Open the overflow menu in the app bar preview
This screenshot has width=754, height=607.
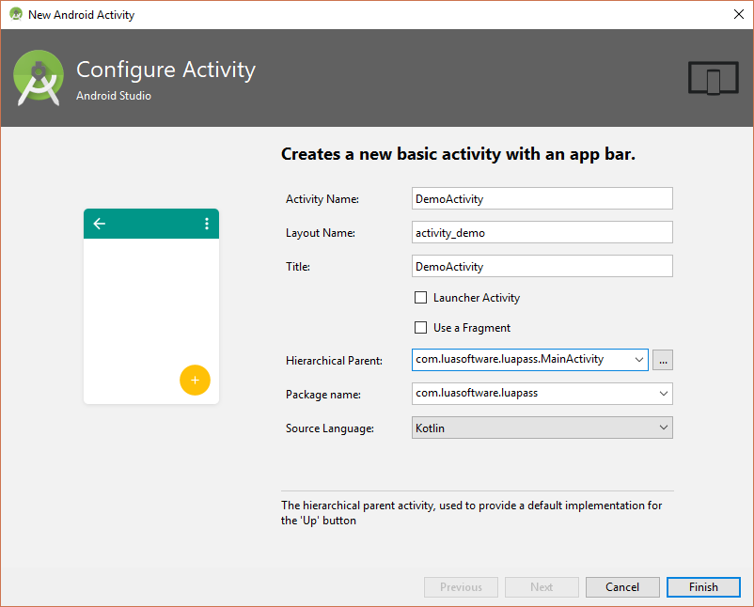click(x=207, y=224)
